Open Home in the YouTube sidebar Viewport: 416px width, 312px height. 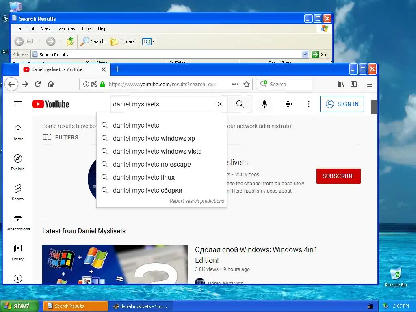(18, 132)
